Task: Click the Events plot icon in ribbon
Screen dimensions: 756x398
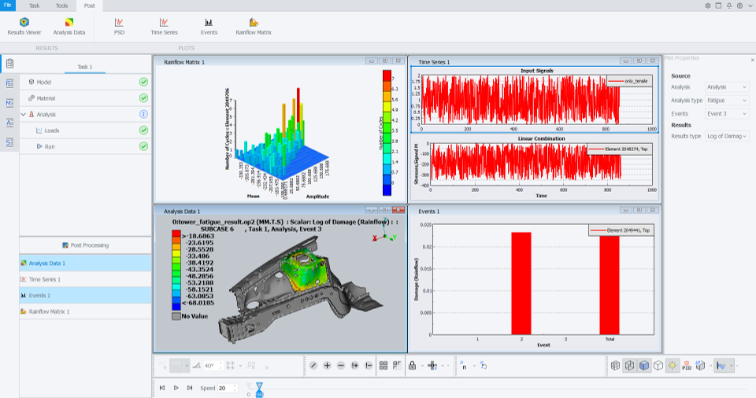Action: coord(209,26)
